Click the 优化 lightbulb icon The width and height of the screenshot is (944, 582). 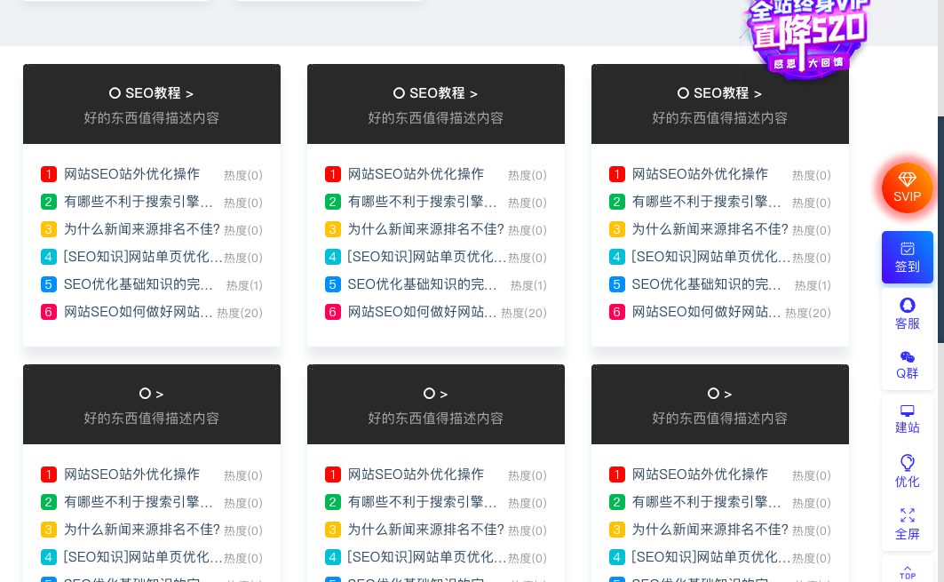(907, 471)
